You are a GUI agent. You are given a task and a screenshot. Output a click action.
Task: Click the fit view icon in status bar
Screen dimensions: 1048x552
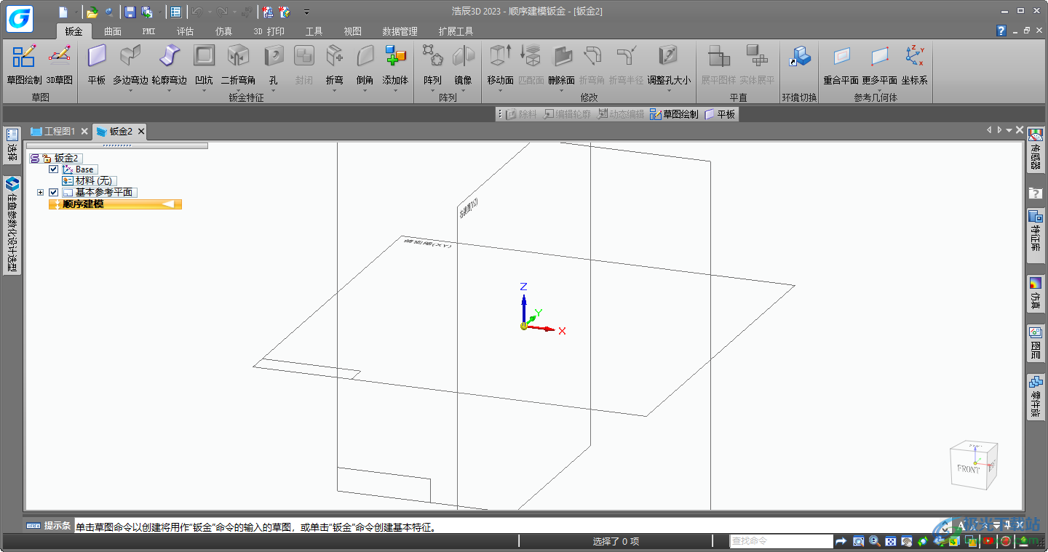[x=890, y=541]
